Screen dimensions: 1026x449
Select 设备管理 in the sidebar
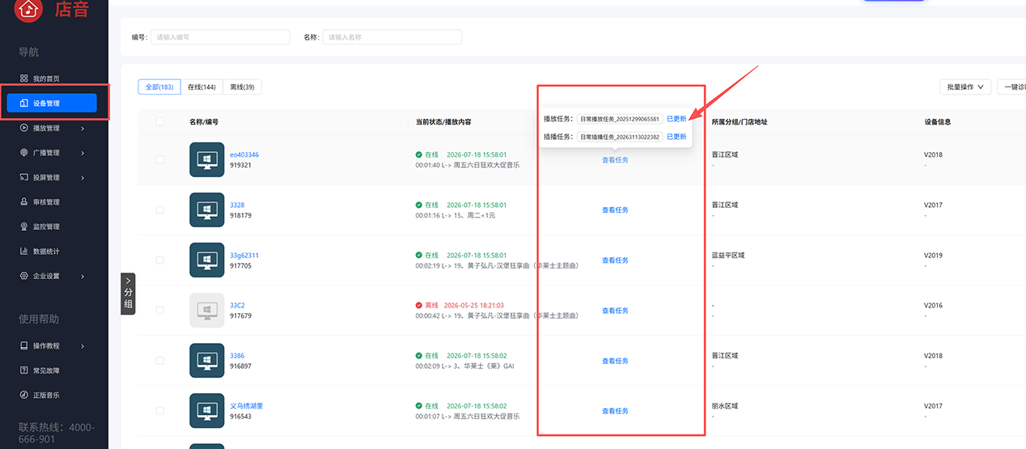coord(52,104)
